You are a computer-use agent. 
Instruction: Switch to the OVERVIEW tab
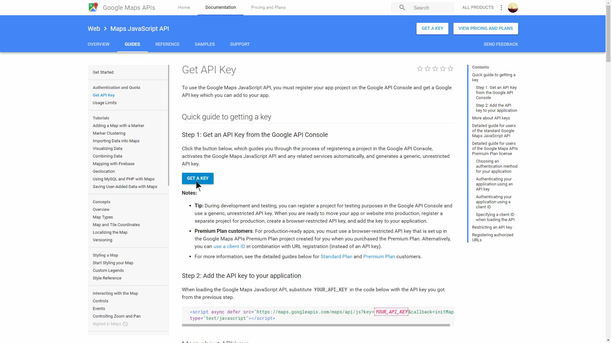click(98, 44)
